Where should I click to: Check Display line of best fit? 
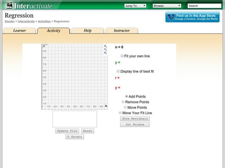coord(118,71)
